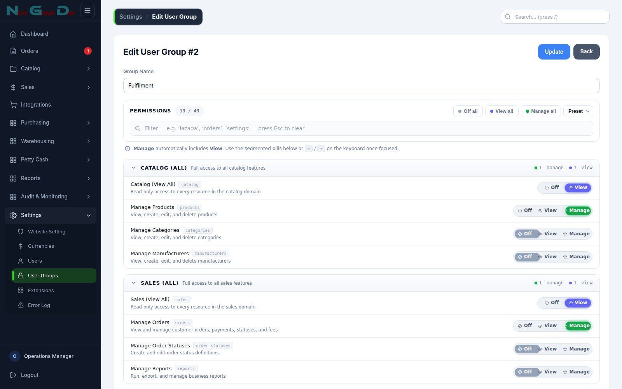Set Manage Order Statuses permission to Manage
Screen dimensions: 622x389
point(576,349)
